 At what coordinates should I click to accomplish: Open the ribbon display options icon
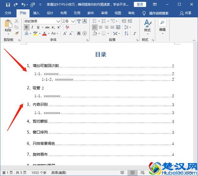155,4
